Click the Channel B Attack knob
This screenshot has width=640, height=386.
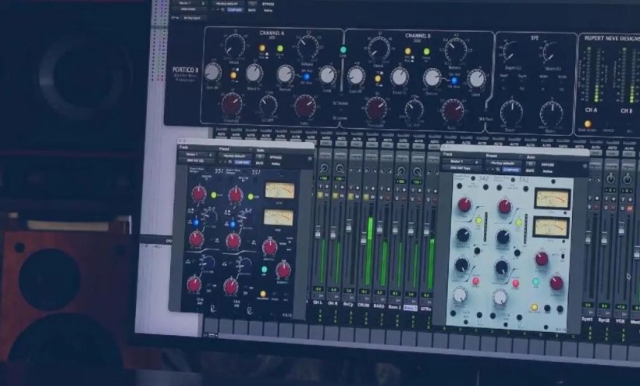pyautogui.click(x=379, y=48)
